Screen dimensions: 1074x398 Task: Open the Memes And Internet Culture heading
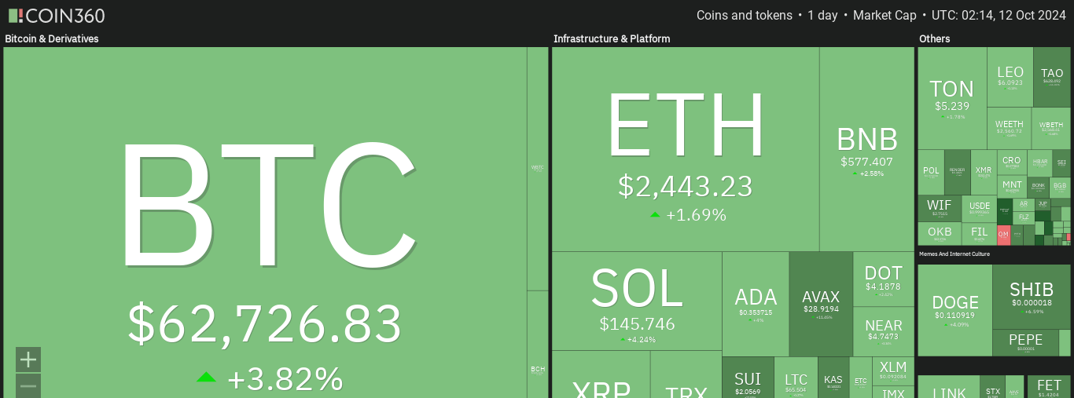(954, 254)
